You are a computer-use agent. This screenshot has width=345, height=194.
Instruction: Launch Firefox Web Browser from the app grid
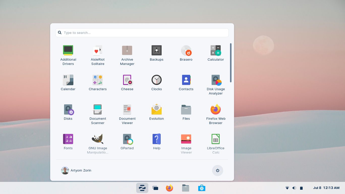pyautogui.click(x=216, y=114)
